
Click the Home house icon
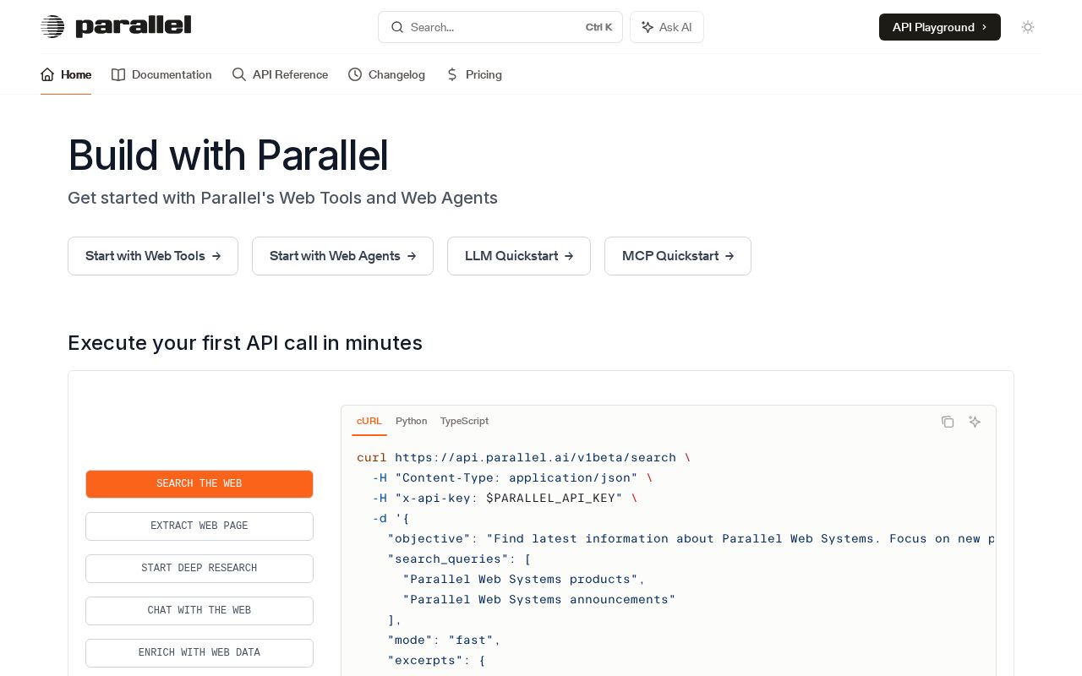47,74
